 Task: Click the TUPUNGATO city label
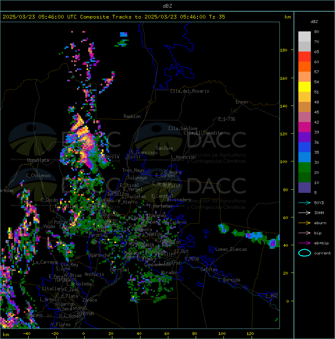65,280
